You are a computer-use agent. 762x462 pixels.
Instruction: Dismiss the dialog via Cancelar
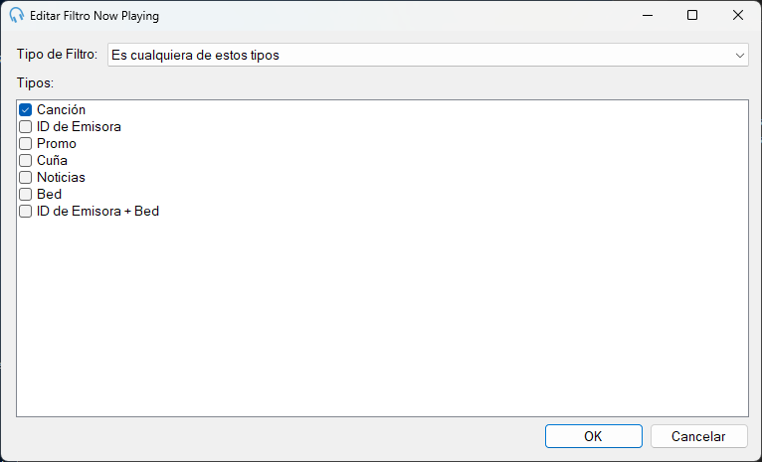(x=698, y=436)
